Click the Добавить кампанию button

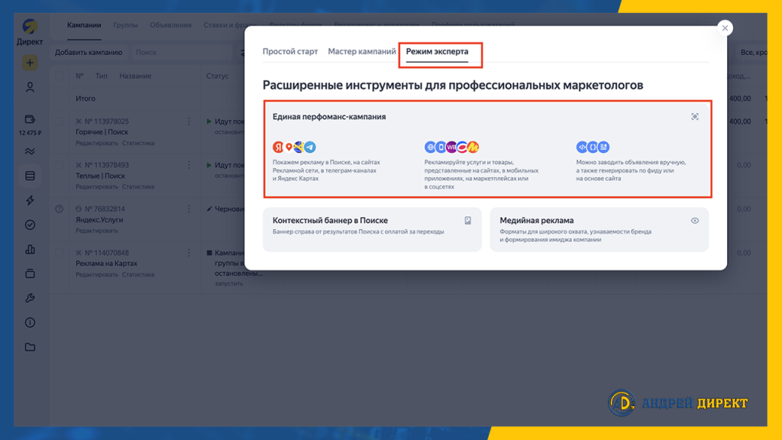[x=89, y=53]
